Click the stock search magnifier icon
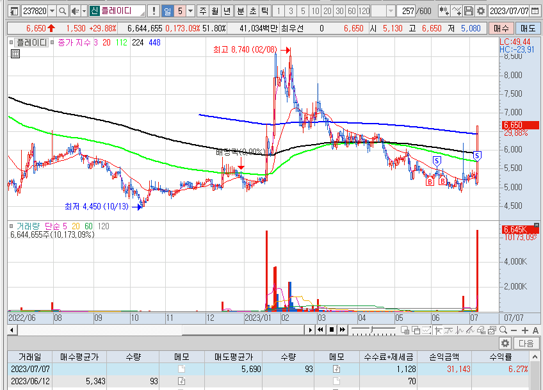The width and height of the screenshot is (543, 390). click(62, 11)
